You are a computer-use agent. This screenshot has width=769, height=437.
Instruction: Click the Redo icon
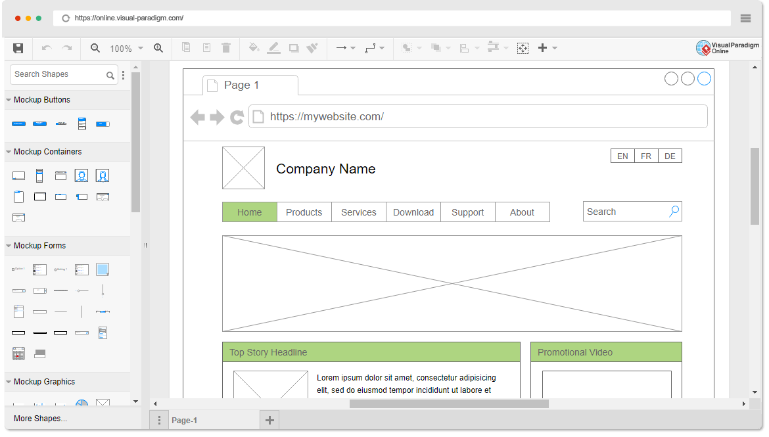click(x=65, y=48)
